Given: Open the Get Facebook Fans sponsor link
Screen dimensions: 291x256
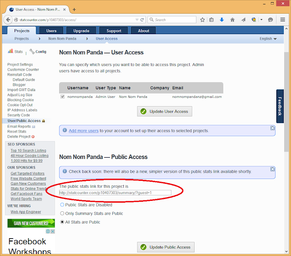Looking at the screenshot, I should pyautogui.click(x=26, y=194).
